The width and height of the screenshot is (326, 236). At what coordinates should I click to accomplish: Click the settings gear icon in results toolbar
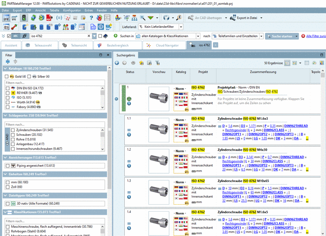133,63
